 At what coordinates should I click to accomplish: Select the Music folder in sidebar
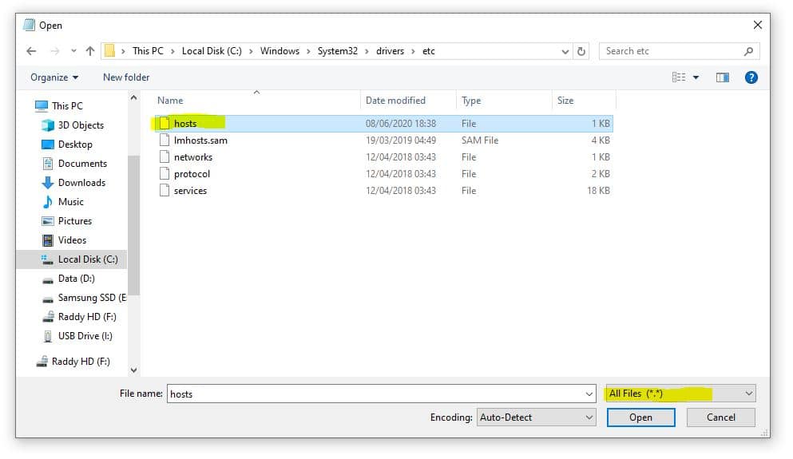point(70,202)
